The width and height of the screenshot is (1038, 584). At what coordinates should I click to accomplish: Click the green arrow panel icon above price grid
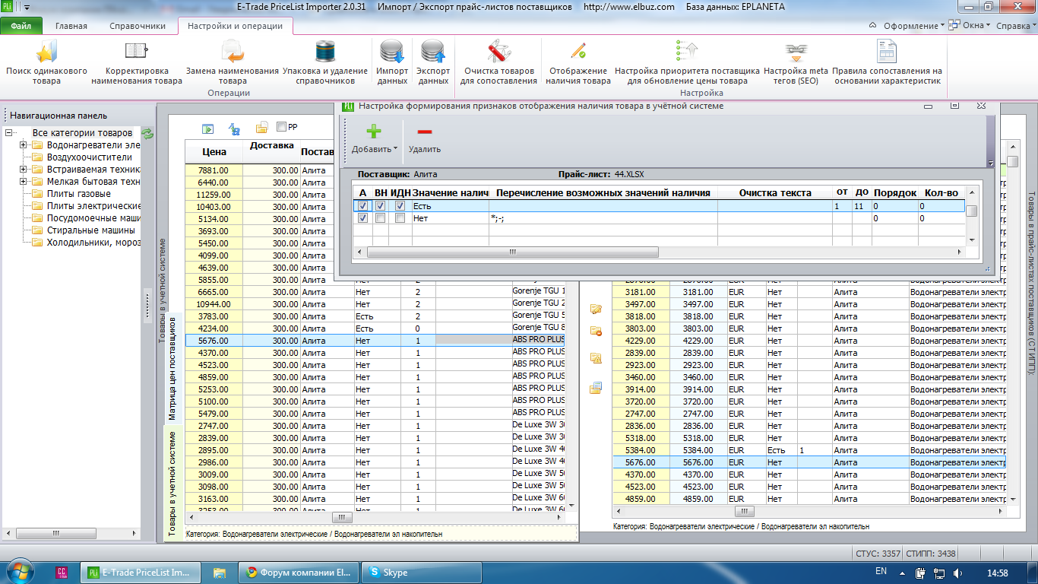(x=207, y=128)
